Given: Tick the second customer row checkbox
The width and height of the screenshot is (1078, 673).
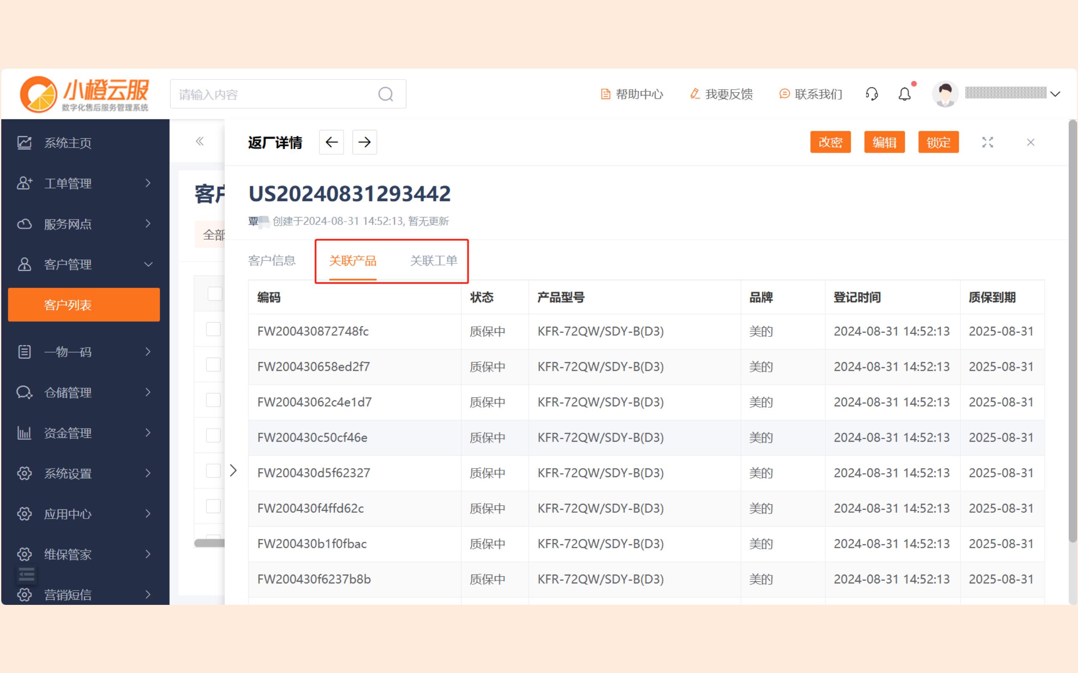Looking at the screenshot, I should point(213,365).
